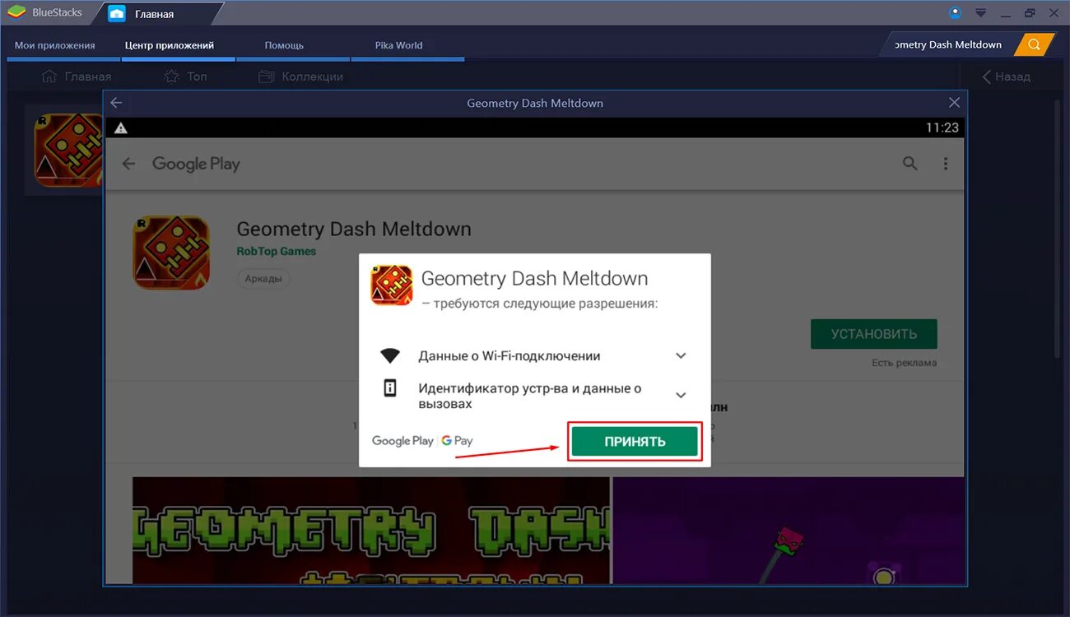The image size is (1070, 617).
Task: Click the warning triangle in Android status bar
Action: 121,128
